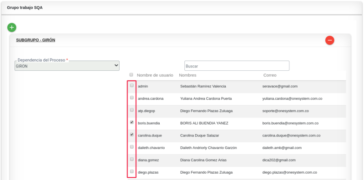364x180 pixels.
Task: Uncheck the carolina.duque checkbox
Action: [x=132, y=134]
